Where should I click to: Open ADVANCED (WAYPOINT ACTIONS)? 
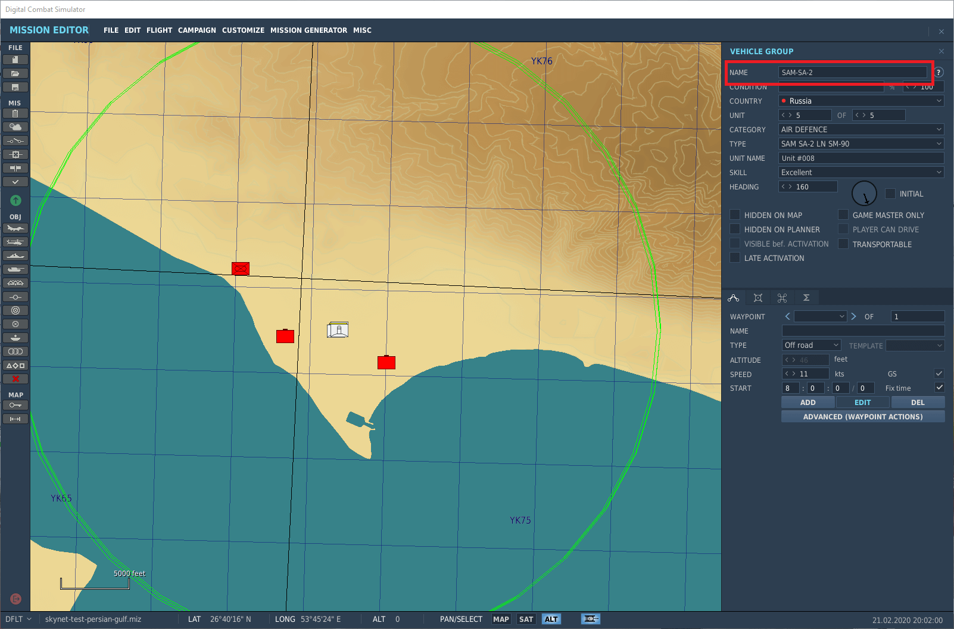(x=863, y=417)
